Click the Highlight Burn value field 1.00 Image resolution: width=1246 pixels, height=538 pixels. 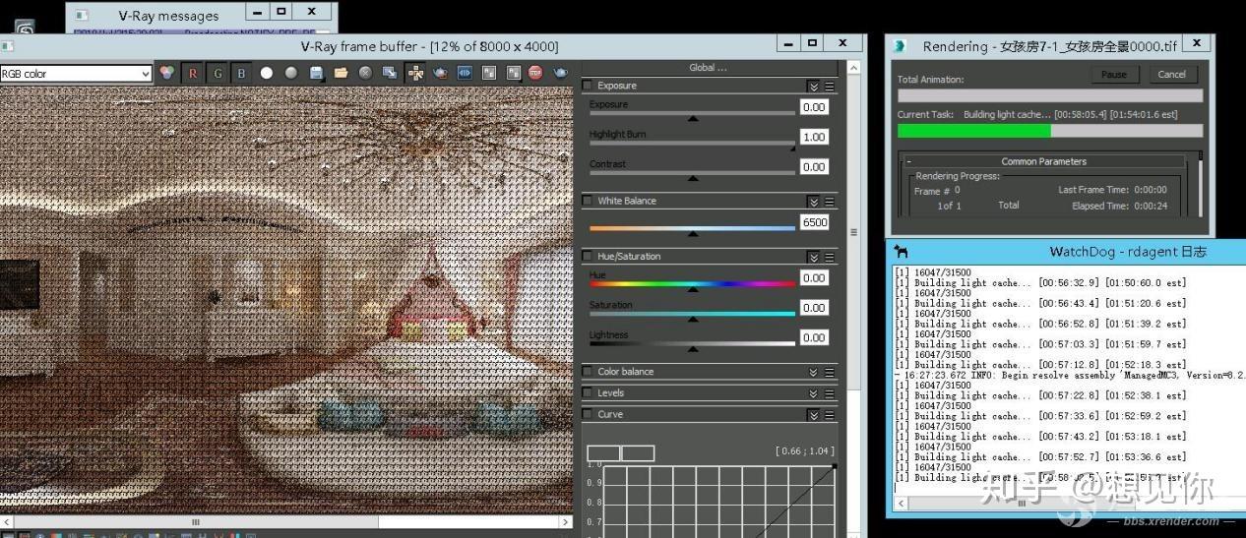814,137
